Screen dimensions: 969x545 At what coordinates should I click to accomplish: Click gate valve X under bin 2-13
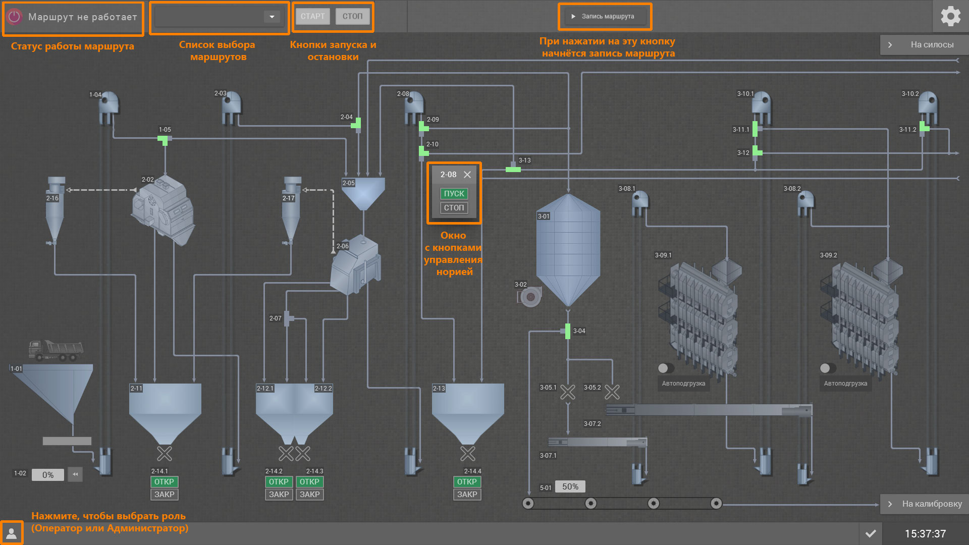467,454
